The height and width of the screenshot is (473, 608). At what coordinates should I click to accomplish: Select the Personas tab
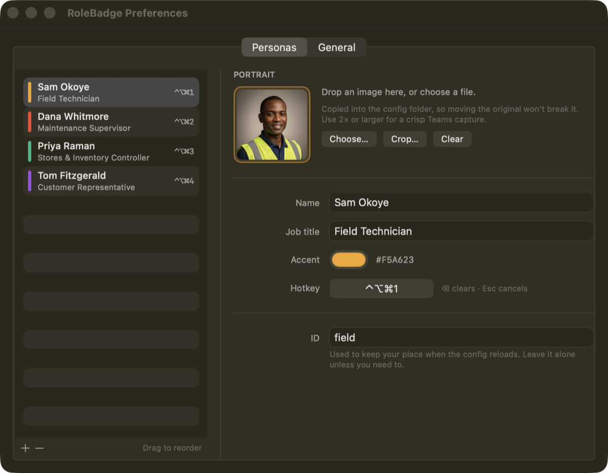pyautogui.click(x=274, y=48)
